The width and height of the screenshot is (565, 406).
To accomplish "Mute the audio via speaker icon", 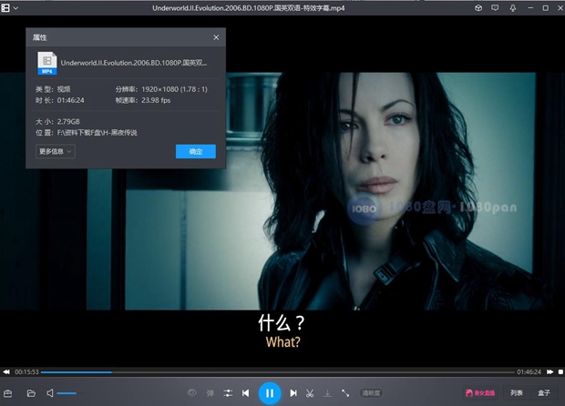I will [x=50, y=393].
